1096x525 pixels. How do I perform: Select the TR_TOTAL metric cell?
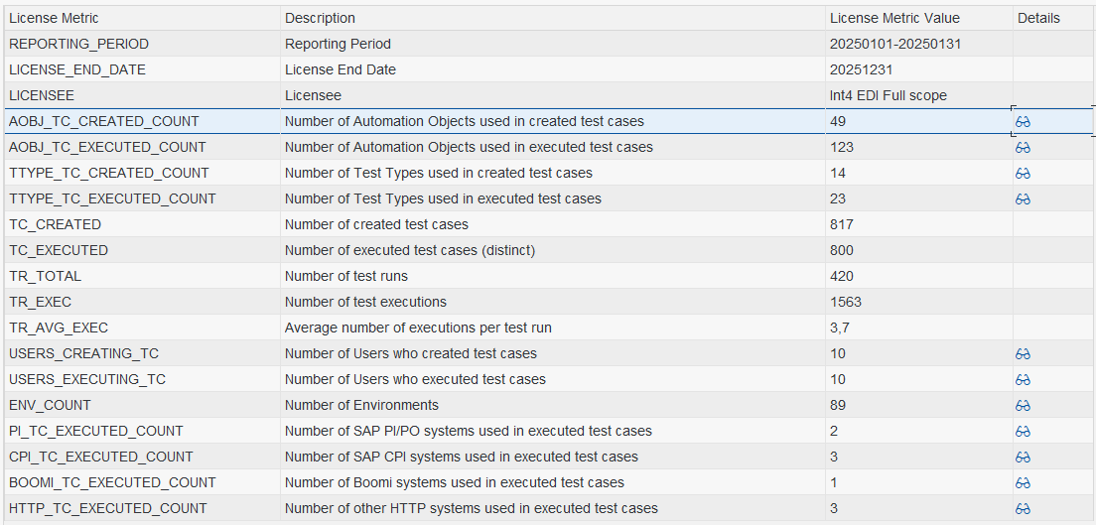tap(143, 277)
